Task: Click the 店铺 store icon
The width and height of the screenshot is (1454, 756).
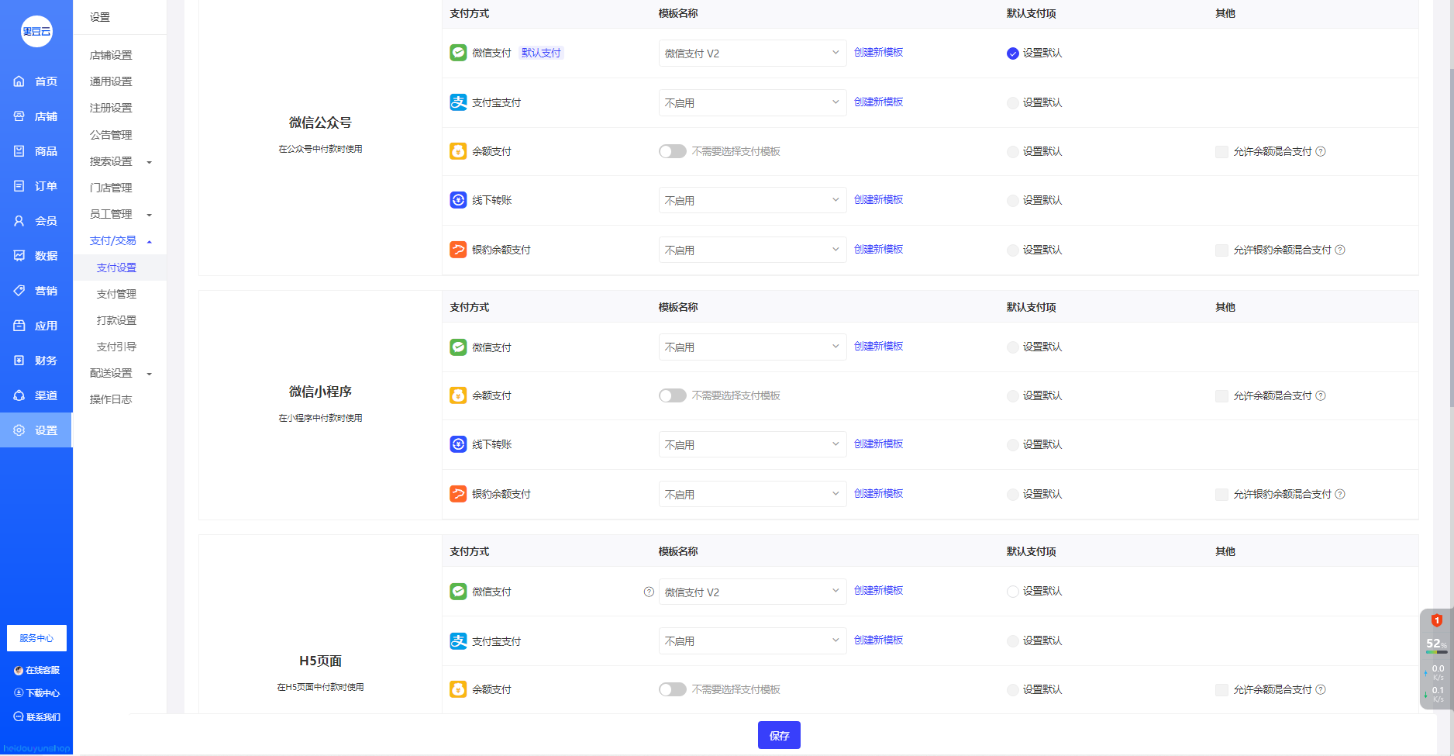Action: tap(19, 116)
